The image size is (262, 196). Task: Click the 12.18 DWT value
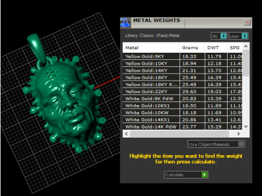tap(215, 64)
